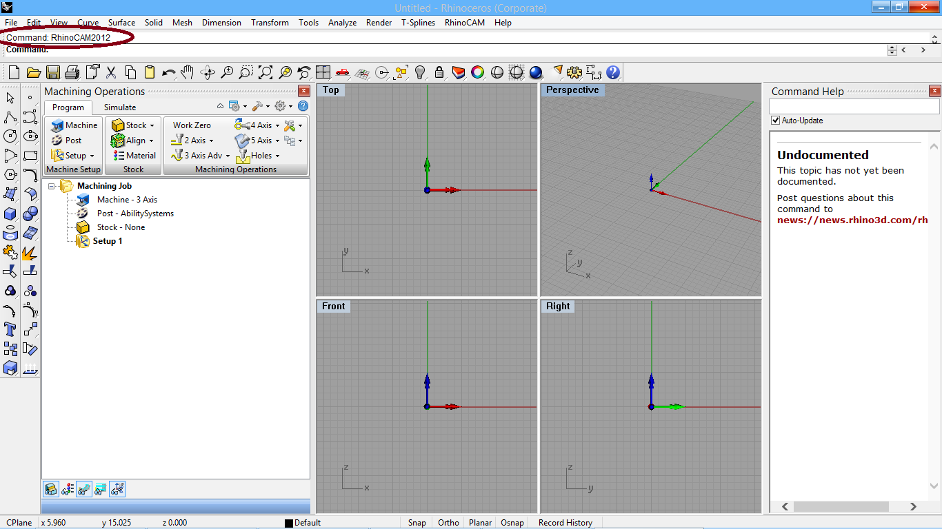The height and width of the screenshot is (529, 942).
Task: Open the 2 Axis operations dropdown
Action: tap(192, 141)
